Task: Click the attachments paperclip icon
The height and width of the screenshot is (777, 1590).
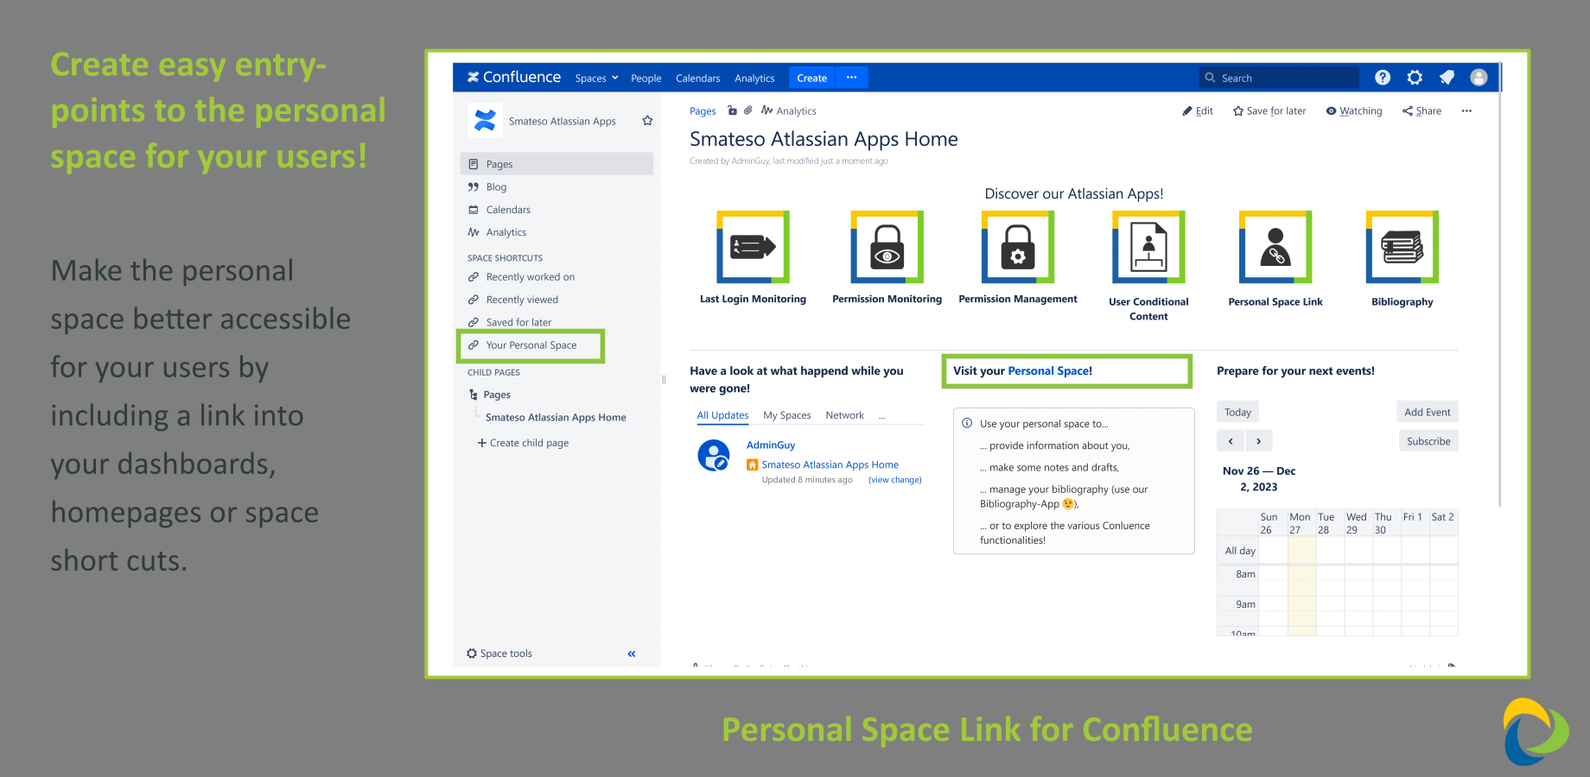Action: (x=747, y=111)
